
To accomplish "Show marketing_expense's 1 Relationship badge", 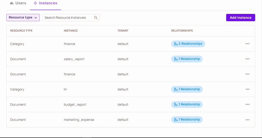I will click(187, 120).
